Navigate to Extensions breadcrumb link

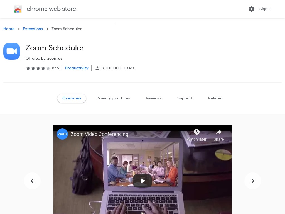click(x=33, y=29)
